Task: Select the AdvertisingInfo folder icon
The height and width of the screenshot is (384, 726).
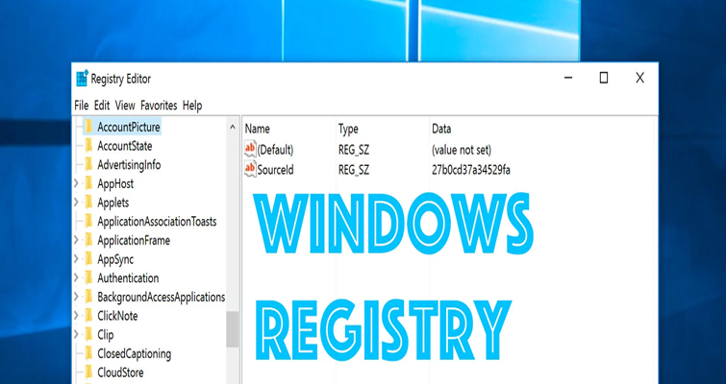Action: [88, 165]
